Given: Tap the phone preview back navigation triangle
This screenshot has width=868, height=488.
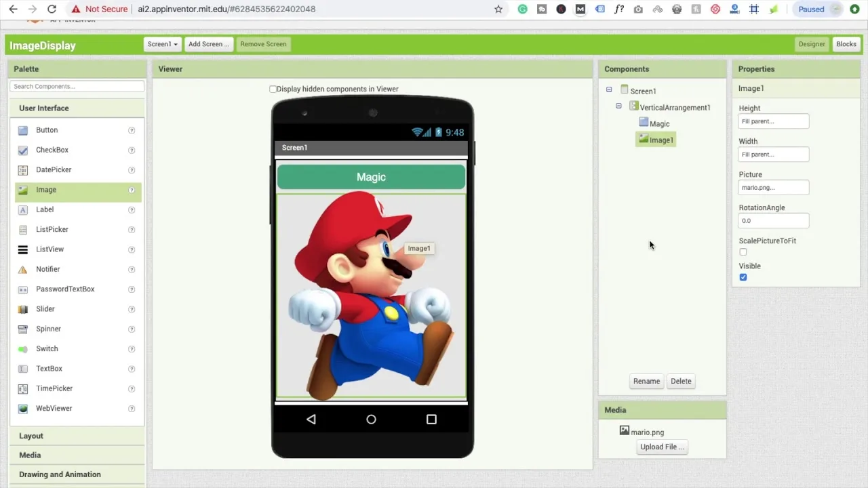Looking at the screenshot, I should (x=311, y=420).
